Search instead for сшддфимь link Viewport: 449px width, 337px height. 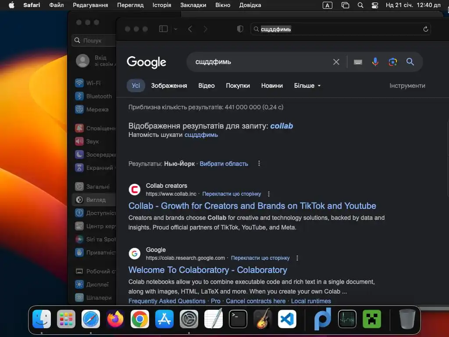tap(201, 135)
